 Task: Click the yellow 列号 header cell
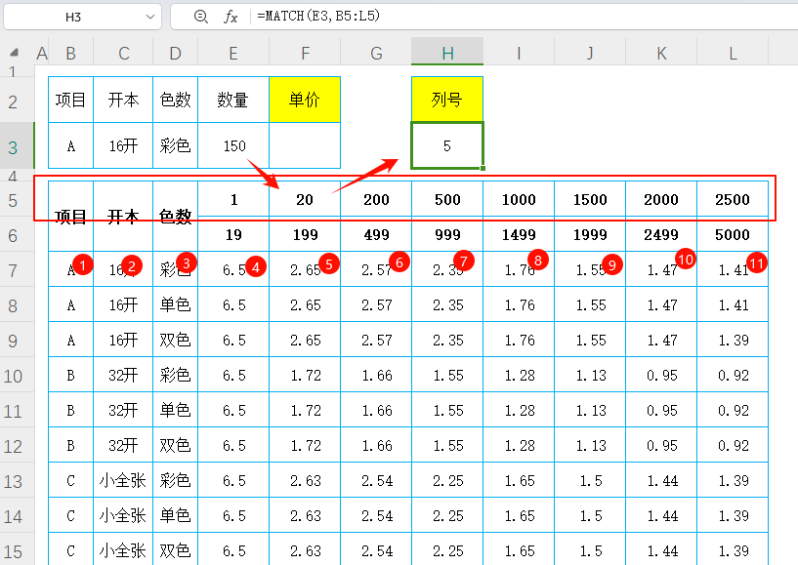click(447, 100)
